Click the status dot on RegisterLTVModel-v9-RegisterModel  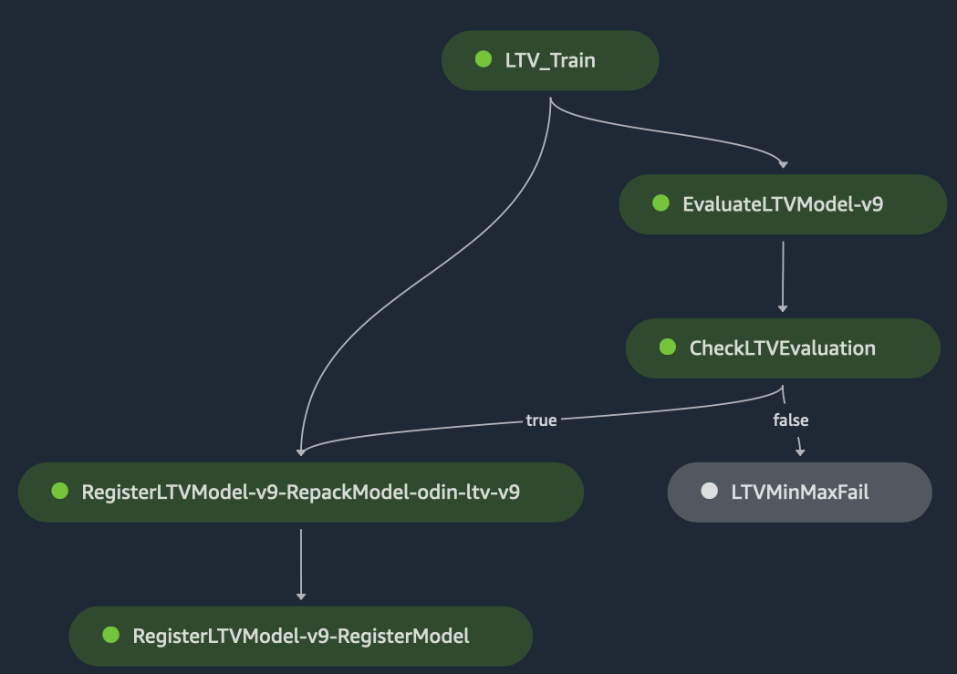pos(111,636)
